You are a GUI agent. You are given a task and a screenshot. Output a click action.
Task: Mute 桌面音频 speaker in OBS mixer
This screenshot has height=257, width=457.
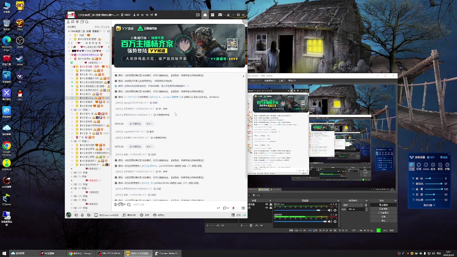[x=330, y=221]
